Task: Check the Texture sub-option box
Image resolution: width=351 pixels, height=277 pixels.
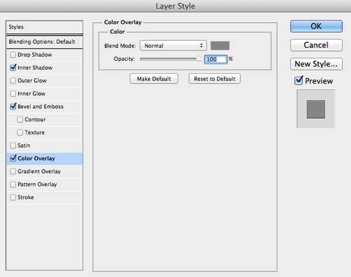Action: [20, 133]
